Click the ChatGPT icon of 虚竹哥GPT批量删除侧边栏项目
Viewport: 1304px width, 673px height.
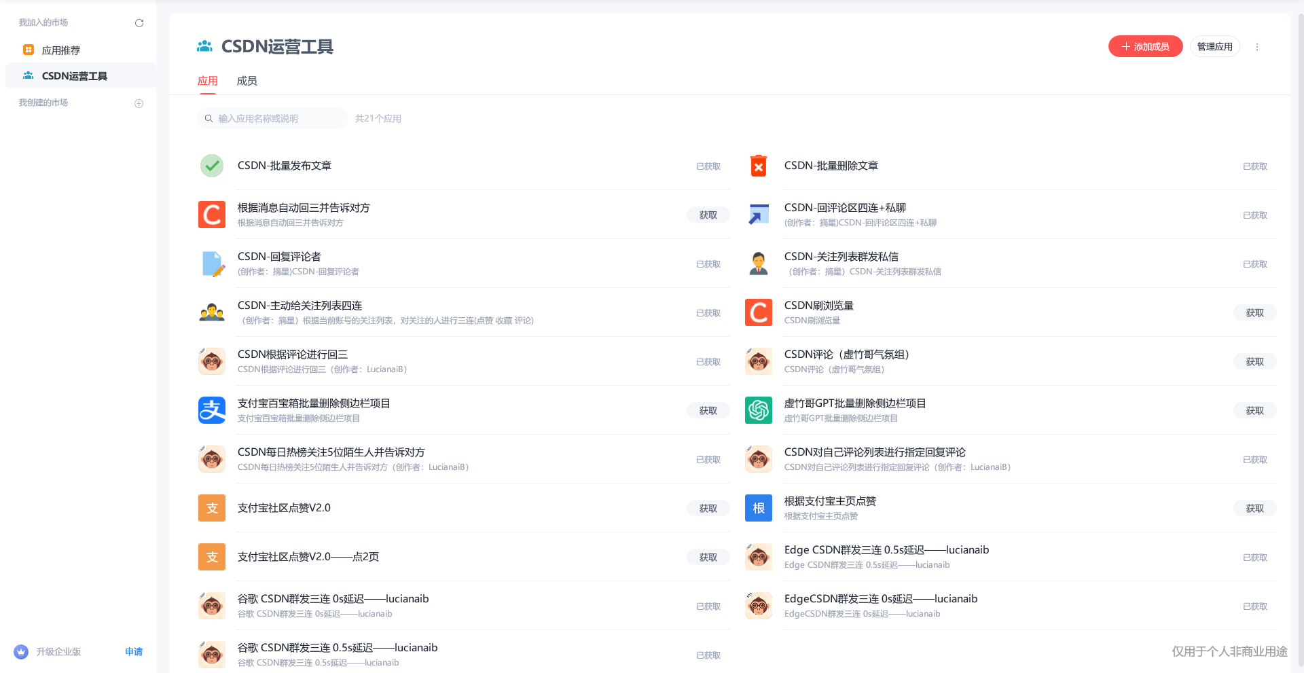759,410
